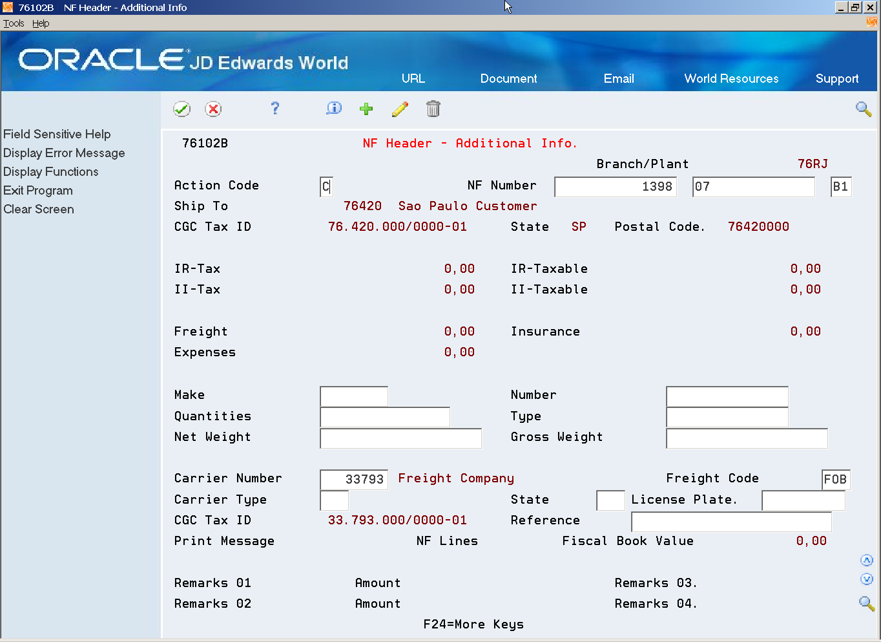Click the Remarks 01 label
881x642 pixels.
coord(212,583)
